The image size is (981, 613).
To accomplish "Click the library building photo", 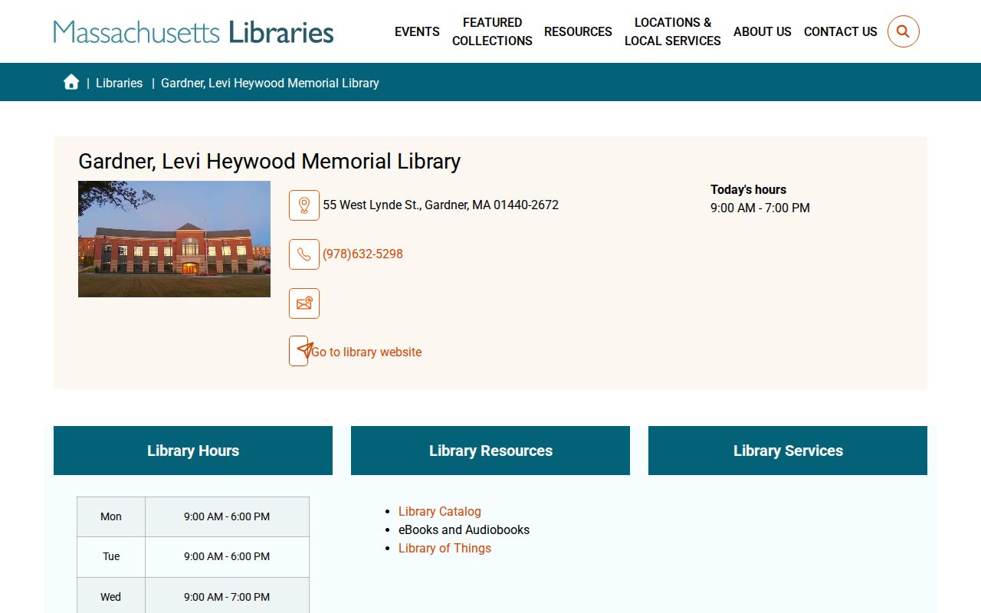I will [x=174, y=239].
